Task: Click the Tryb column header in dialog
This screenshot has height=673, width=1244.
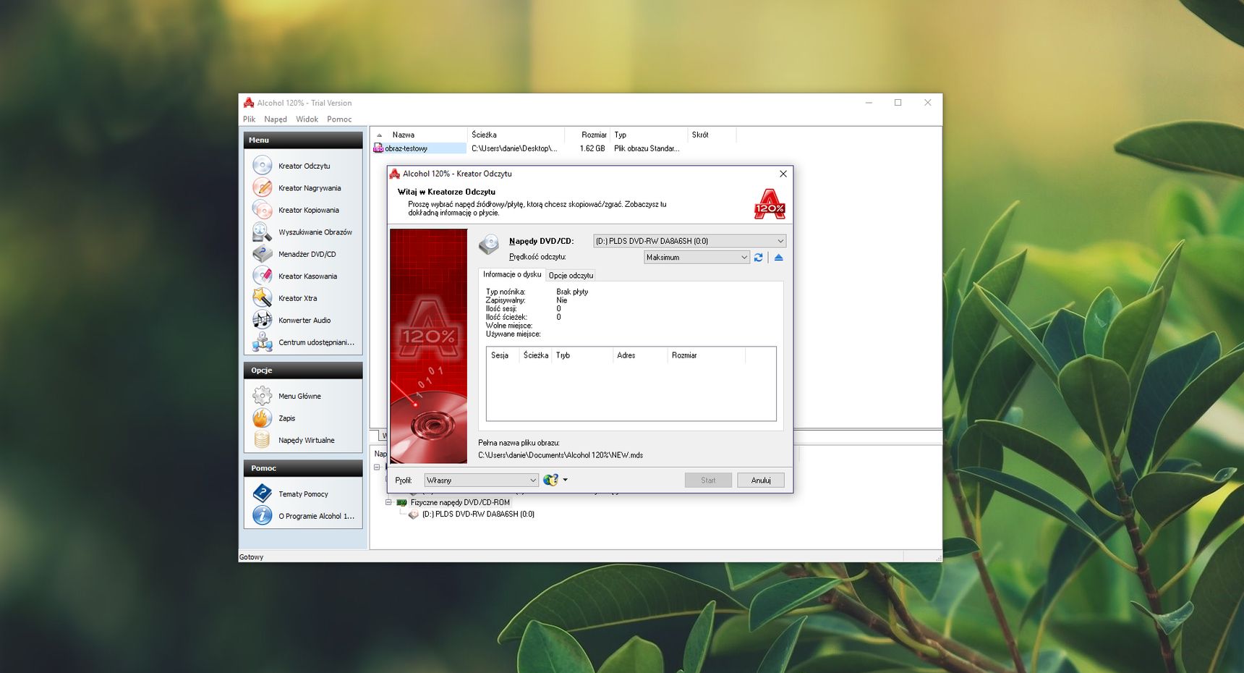Action: 582,355
